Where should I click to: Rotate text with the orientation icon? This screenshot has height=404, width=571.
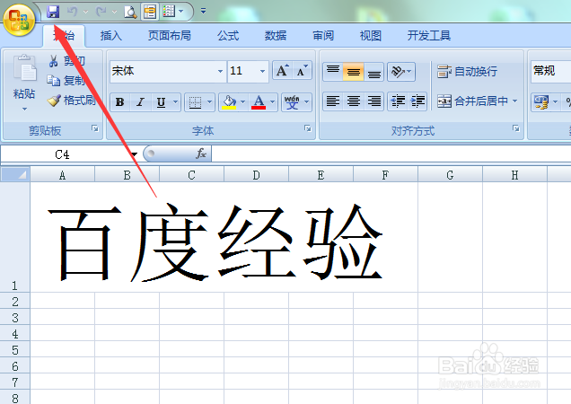pos(401,72)
